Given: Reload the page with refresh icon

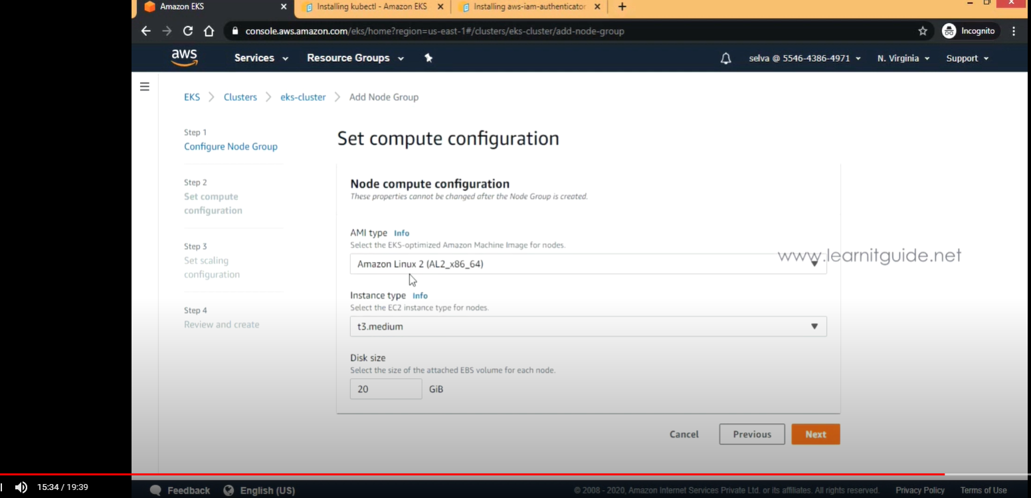Looking at the screenshot, I should click(x=188, y=31).
